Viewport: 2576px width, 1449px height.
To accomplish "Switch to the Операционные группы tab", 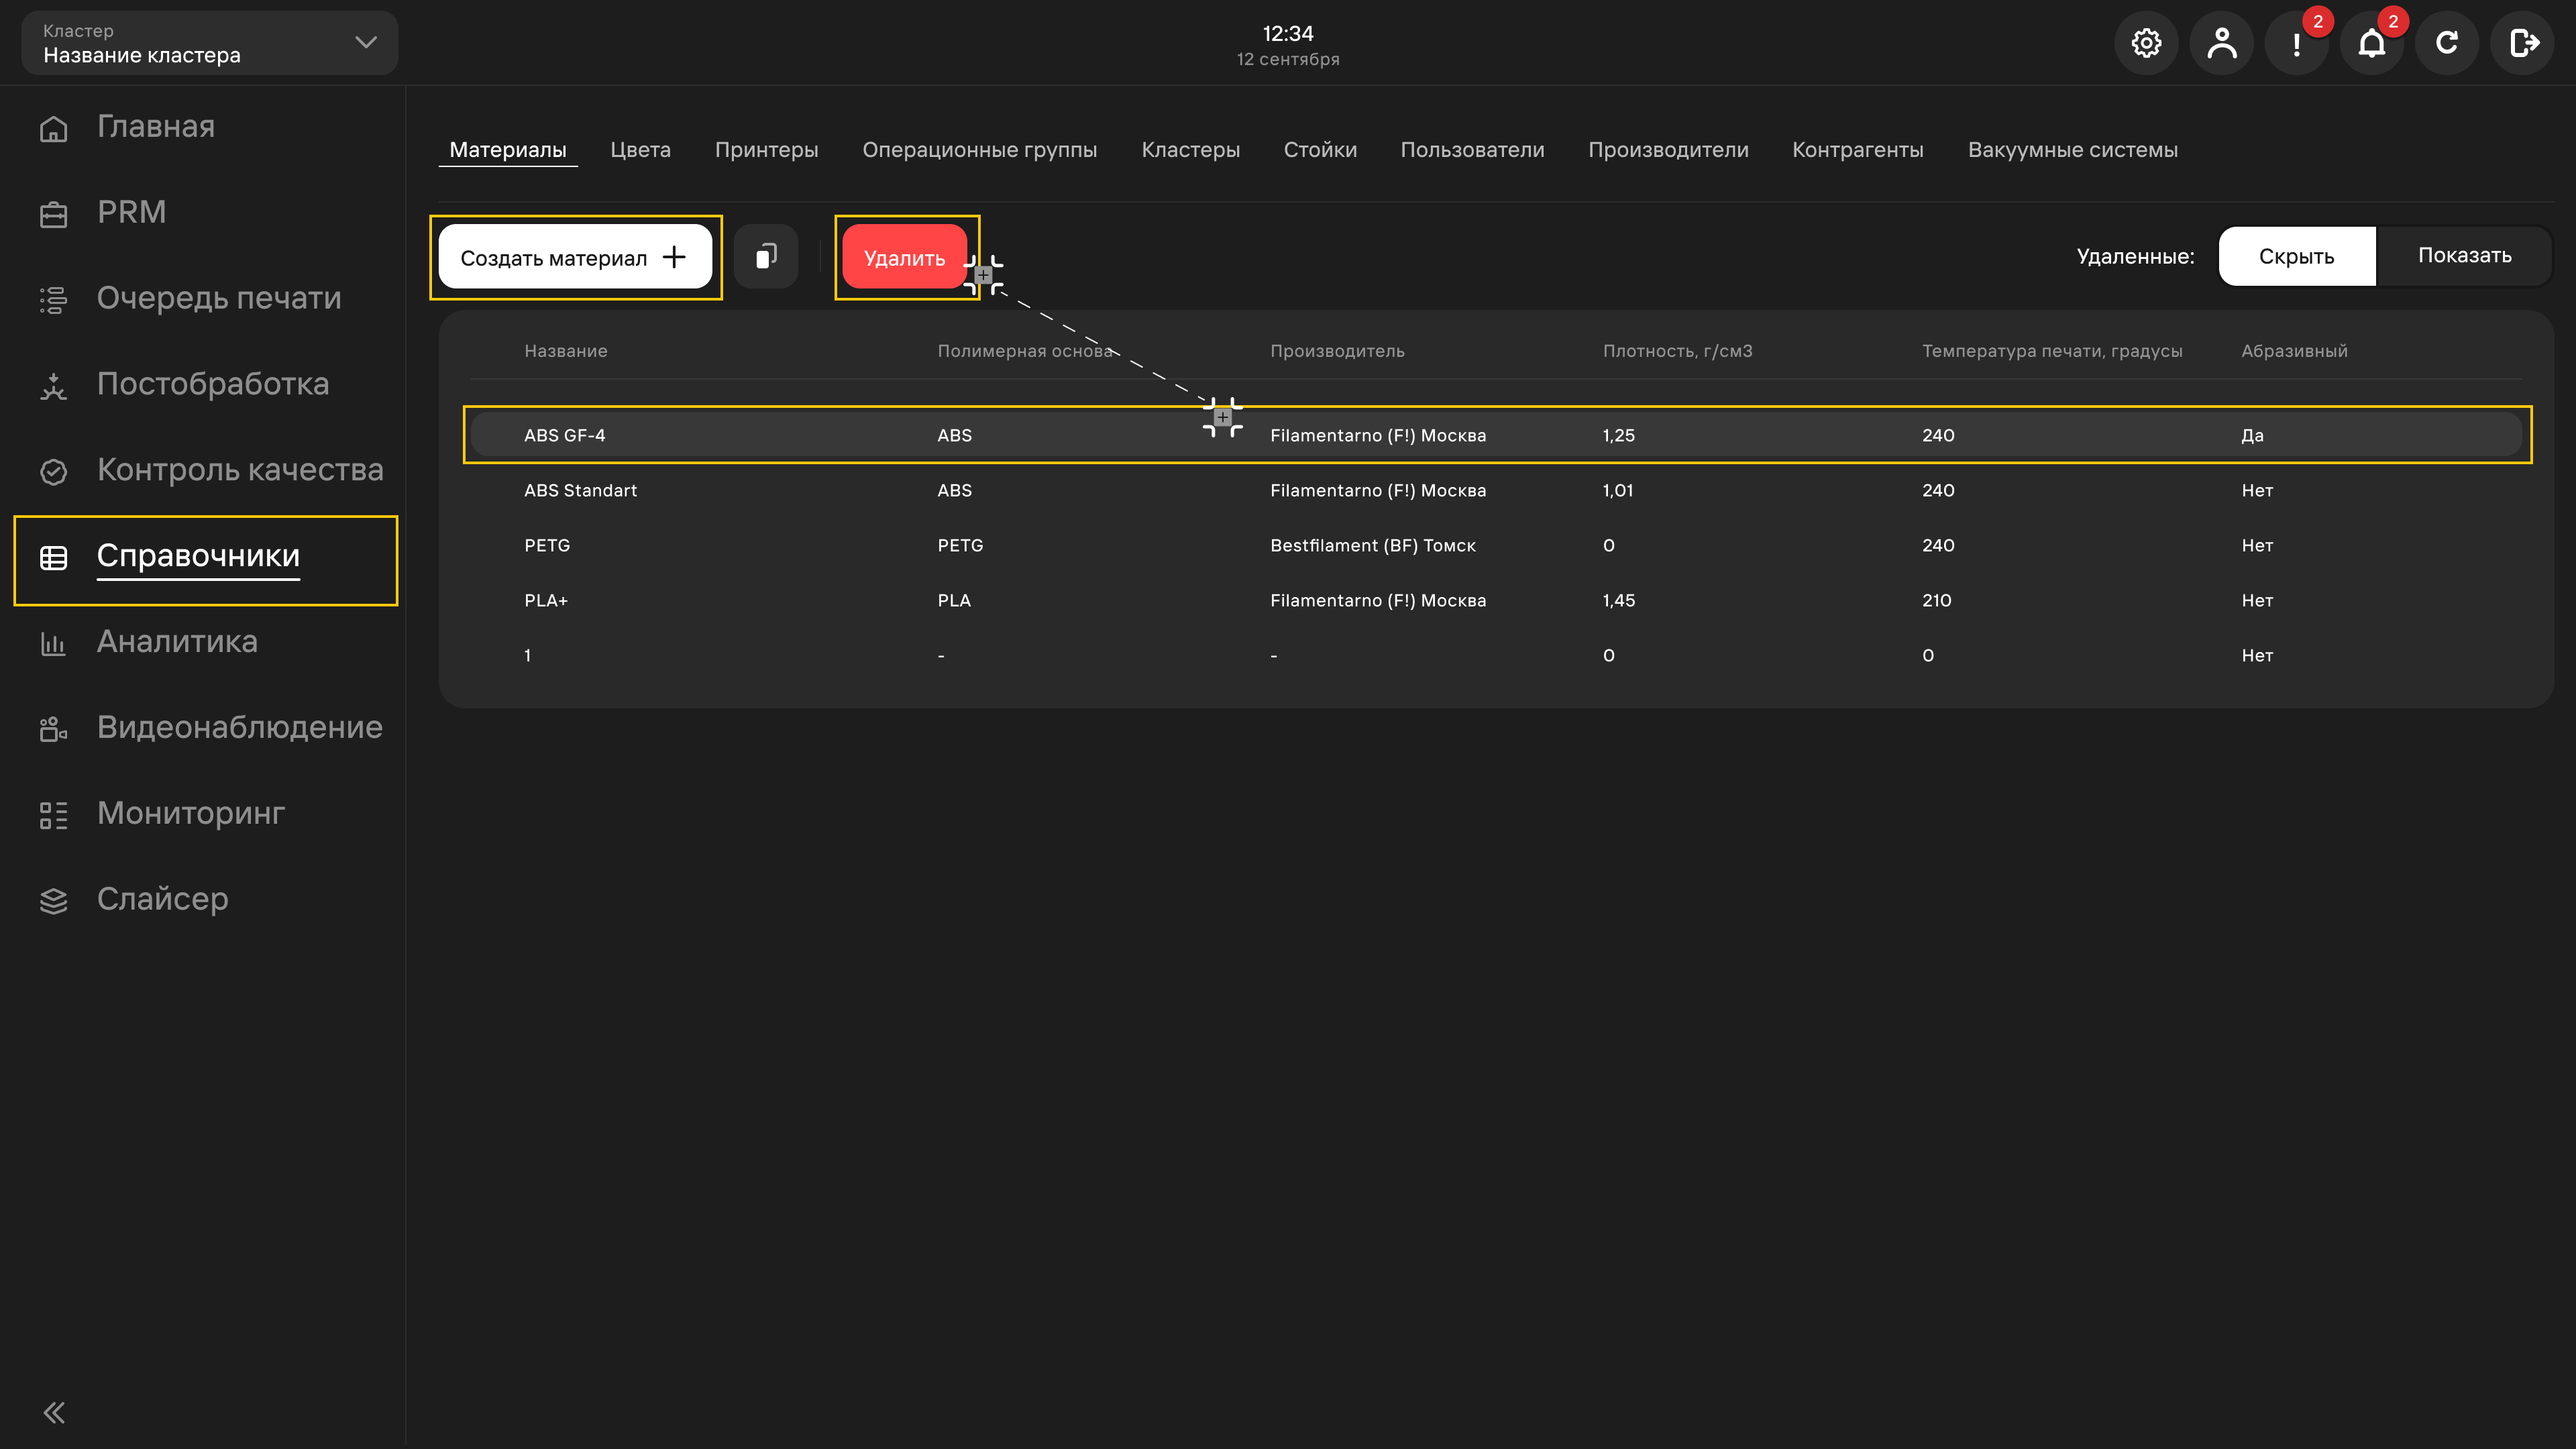I will pyautogui.click(x=979, y=150).
